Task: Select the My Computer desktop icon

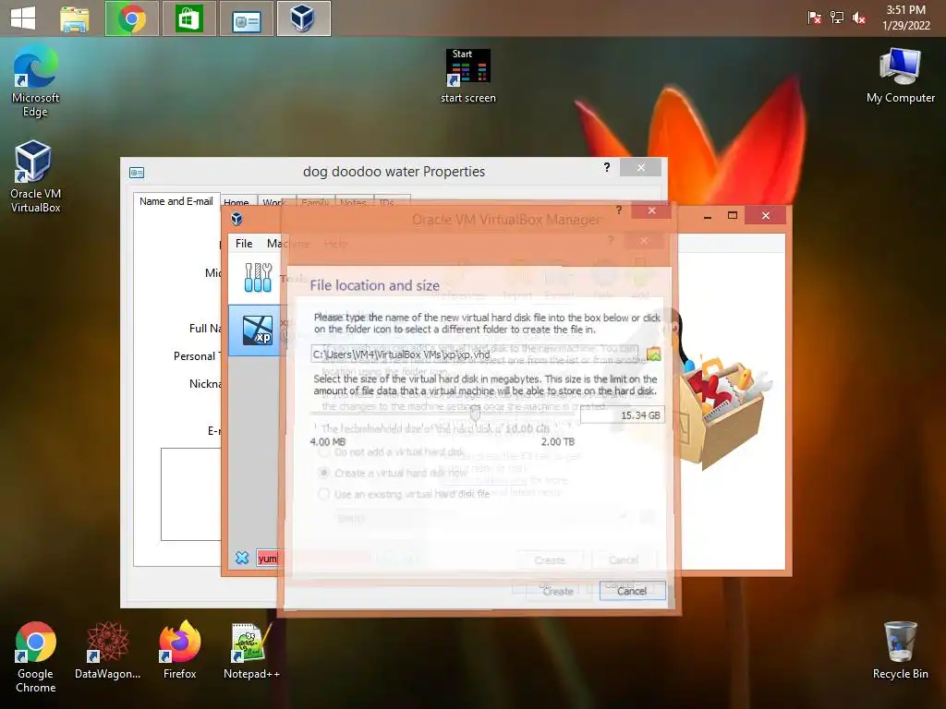Action: pos(900,76)
